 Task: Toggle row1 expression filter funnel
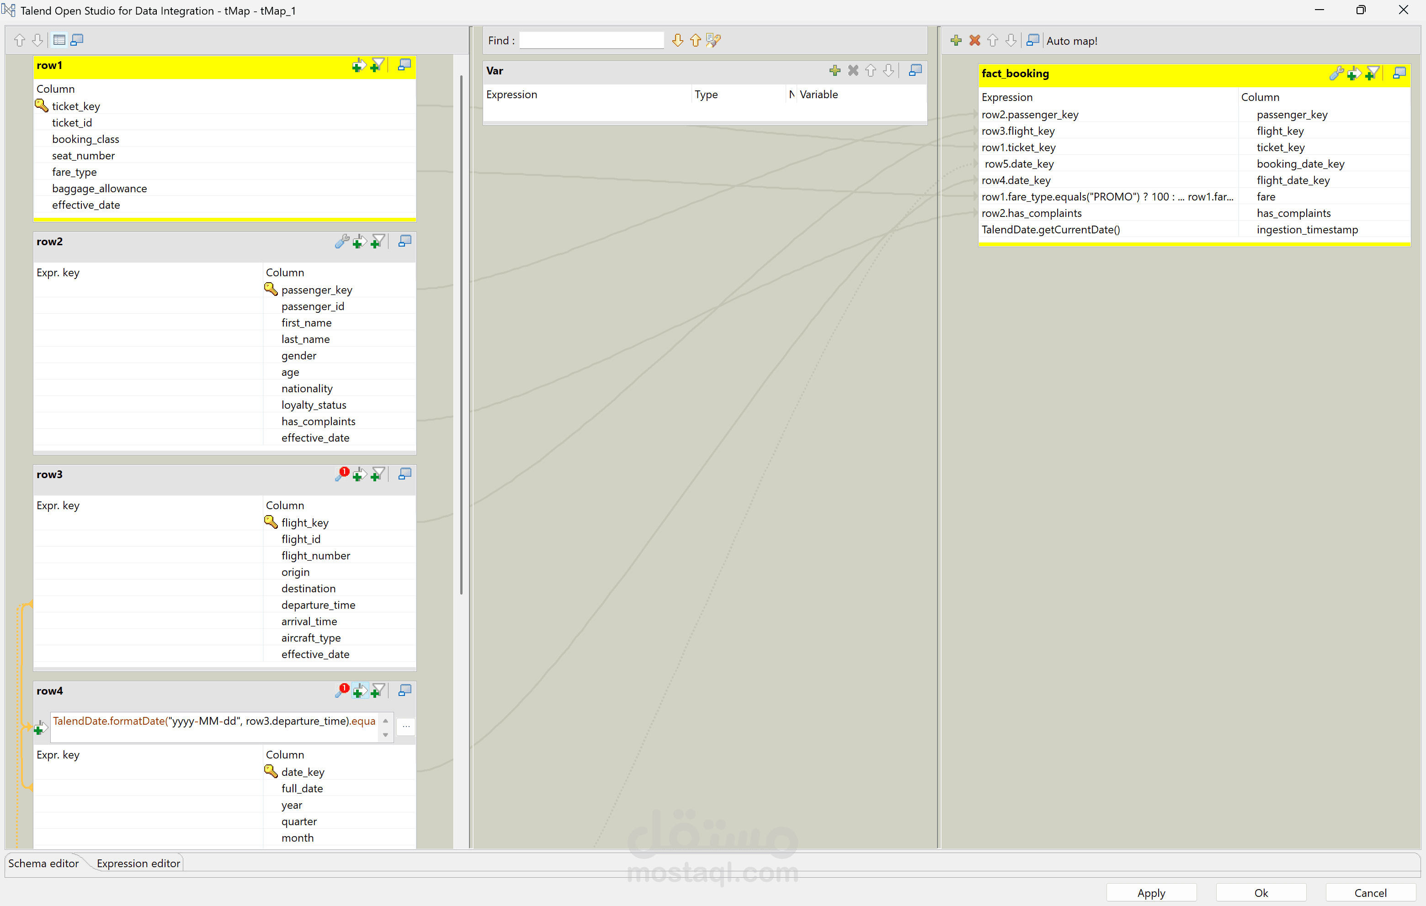click(377, 65)
